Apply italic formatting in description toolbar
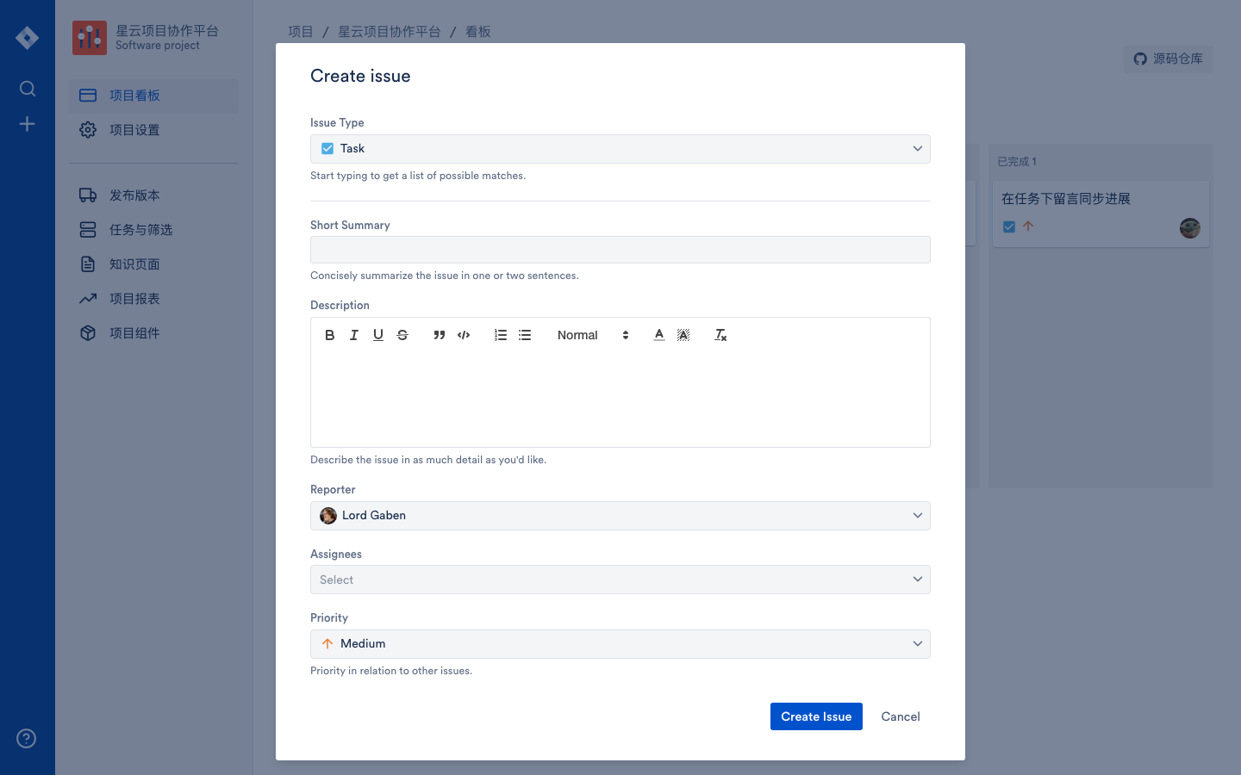1241x775 pixels. coord(354,335)
